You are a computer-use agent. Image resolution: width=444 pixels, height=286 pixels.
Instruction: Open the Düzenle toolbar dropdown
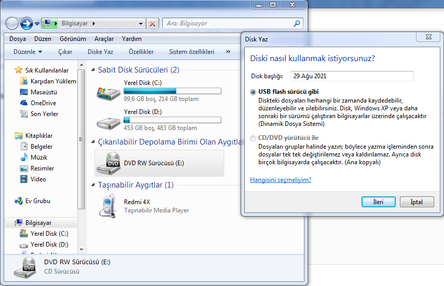point(28,52)
